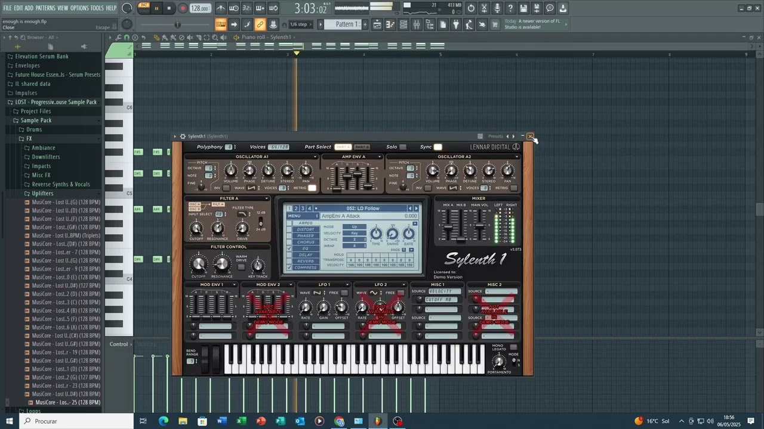The width and height of the screenshot is (764, 429).
Task: Select PART A in Sylenth1
Action: pos(343,147)
